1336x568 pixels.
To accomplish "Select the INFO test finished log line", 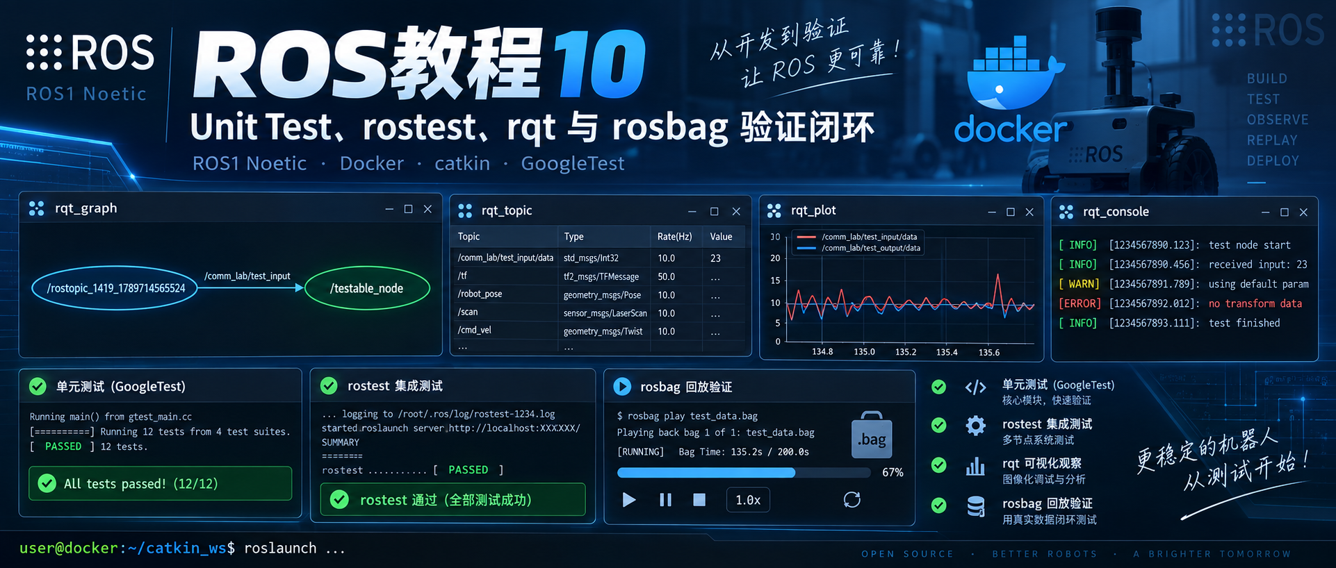I will [1168, 323].
